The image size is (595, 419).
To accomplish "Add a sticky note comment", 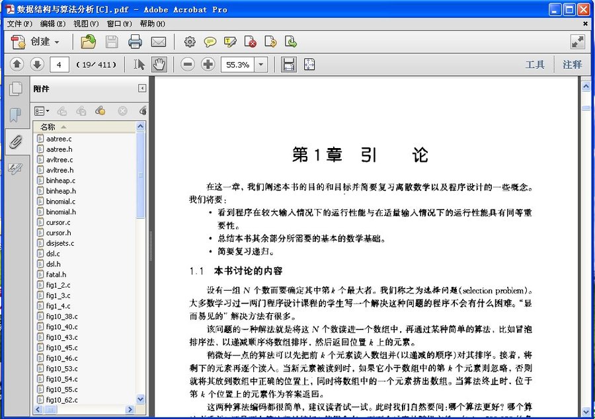I will pos(210,42).
